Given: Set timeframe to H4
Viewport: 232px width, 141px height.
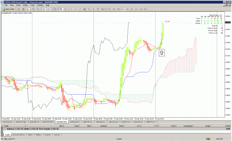Looking at the screenshot, I should click(132, 9).
